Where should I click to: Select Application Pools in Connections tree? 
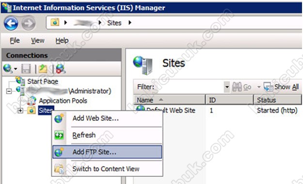(x=63, y=101)
